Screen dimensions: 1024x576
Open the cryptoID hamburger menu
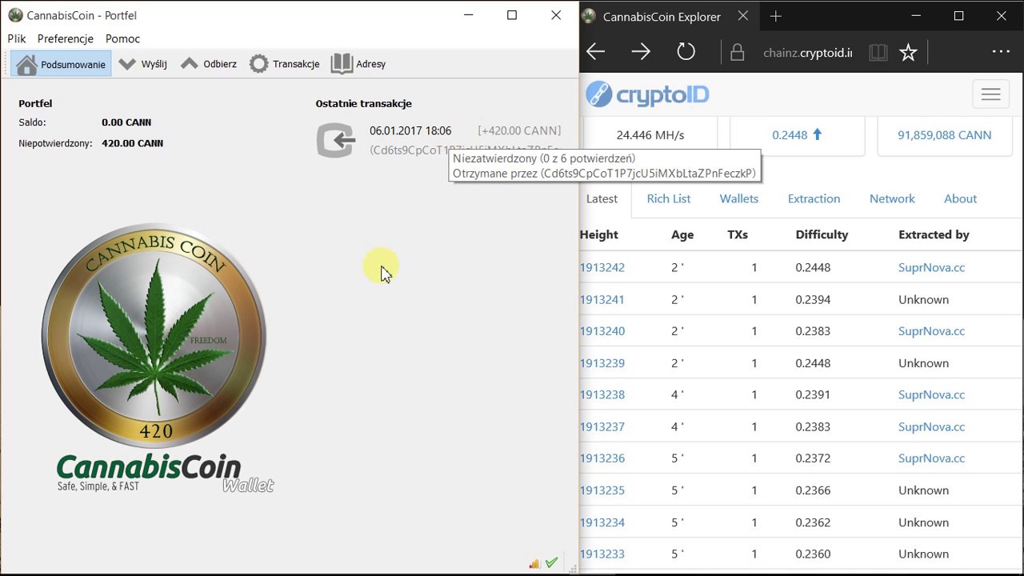pyautogui.click(x=990, y=94)
